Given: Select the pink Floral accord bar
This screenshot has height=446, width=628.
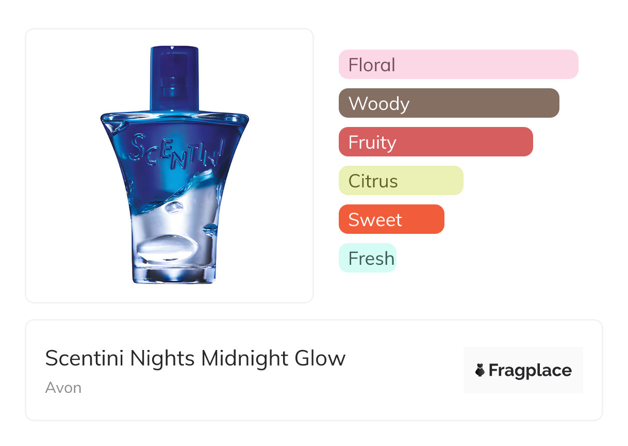Looking at the screenshot, I should pyautogui.click(x=458, y=65).
